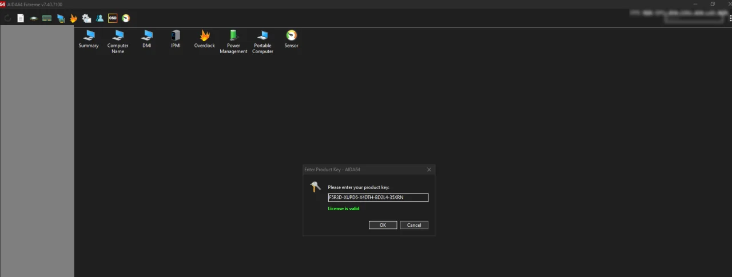Click the key icon in the dialog

click(315, 187)
